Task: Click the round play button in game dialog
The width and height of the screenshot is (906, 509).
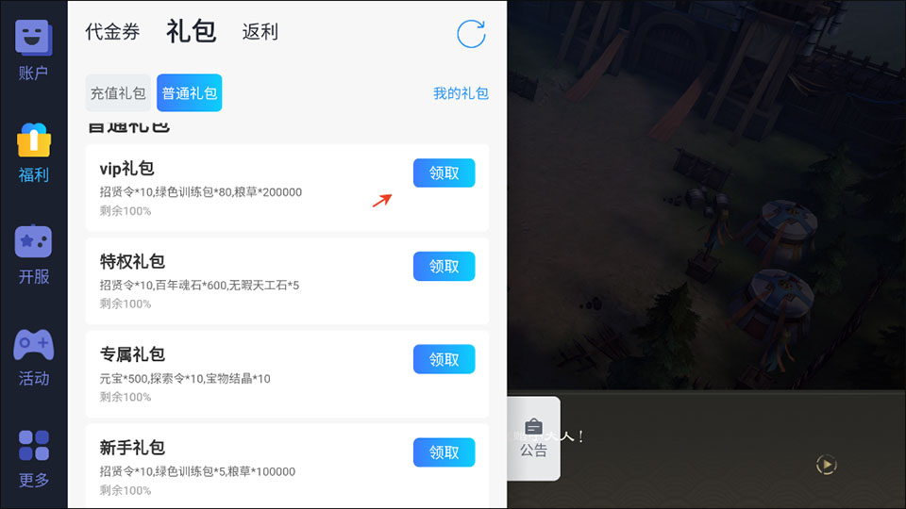Action: click(x=827, y=465)
